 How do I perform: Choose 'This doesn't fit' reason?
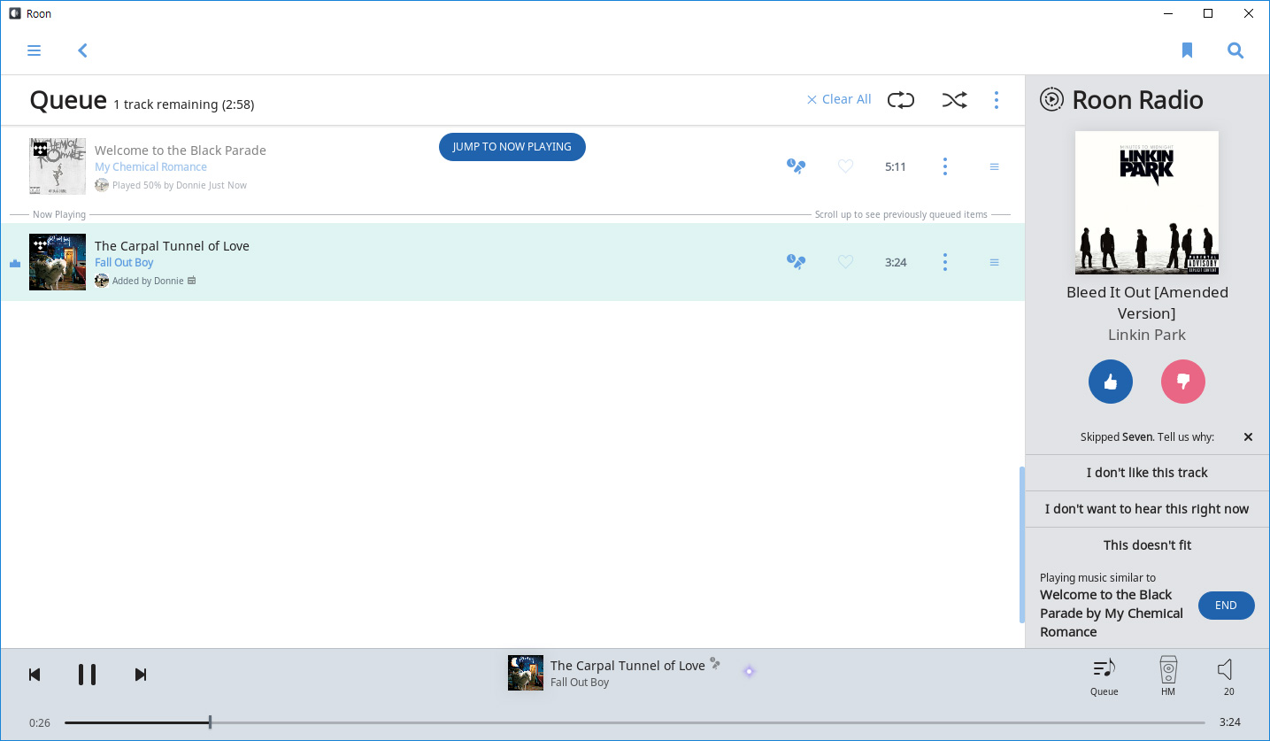coord(1147,545)
